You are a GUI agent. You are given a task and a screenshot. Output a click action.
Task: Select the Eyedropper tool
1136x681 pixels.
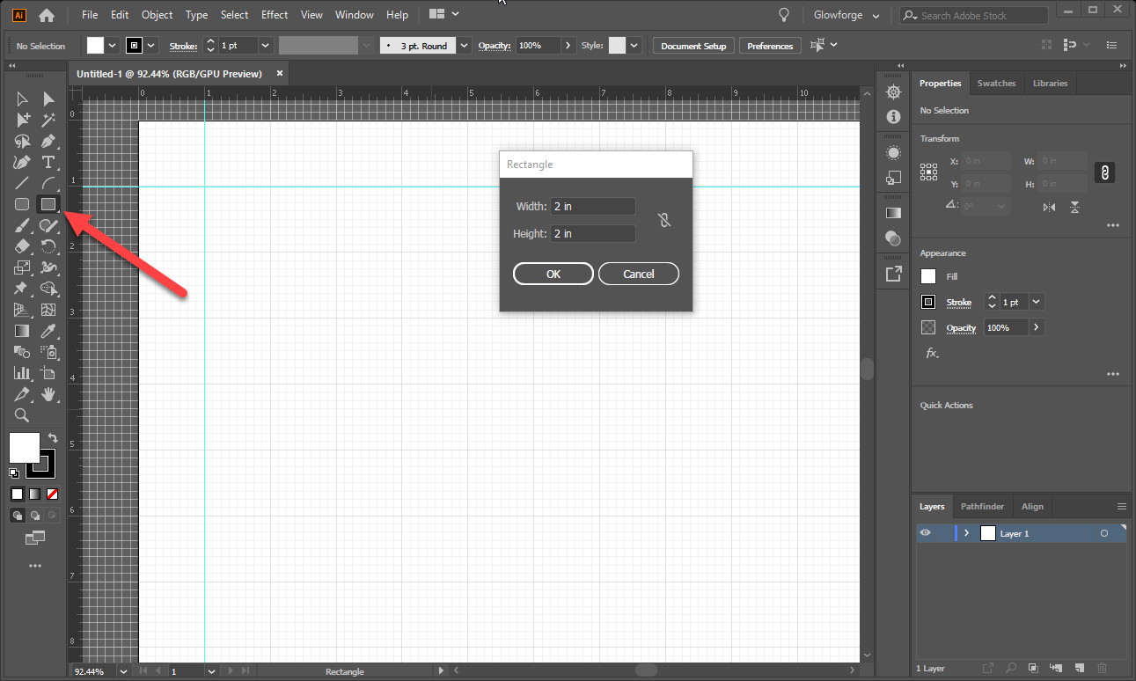click(x=48, y=331)
